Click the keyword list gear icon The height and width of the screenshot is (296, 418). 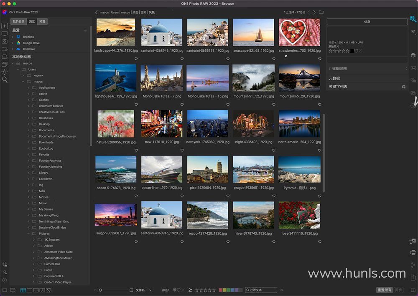tap(404, 87)
